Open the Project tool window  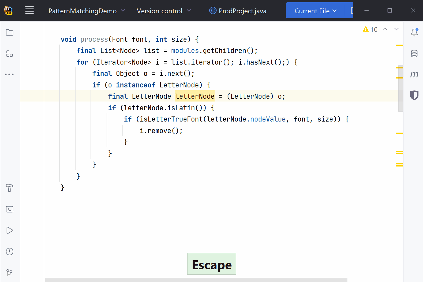[x=9, y=32]
